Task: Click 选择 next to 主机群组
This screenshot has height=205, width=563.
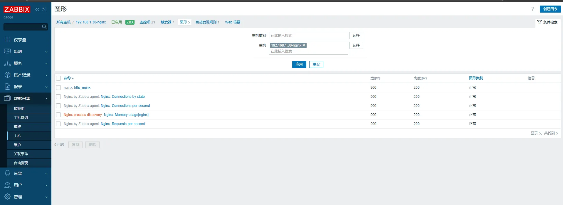Action: pos(356,35)
